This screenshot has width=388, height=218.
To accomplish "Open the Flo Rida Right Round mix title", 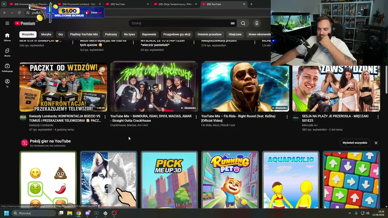I will [x=239, y=118].
